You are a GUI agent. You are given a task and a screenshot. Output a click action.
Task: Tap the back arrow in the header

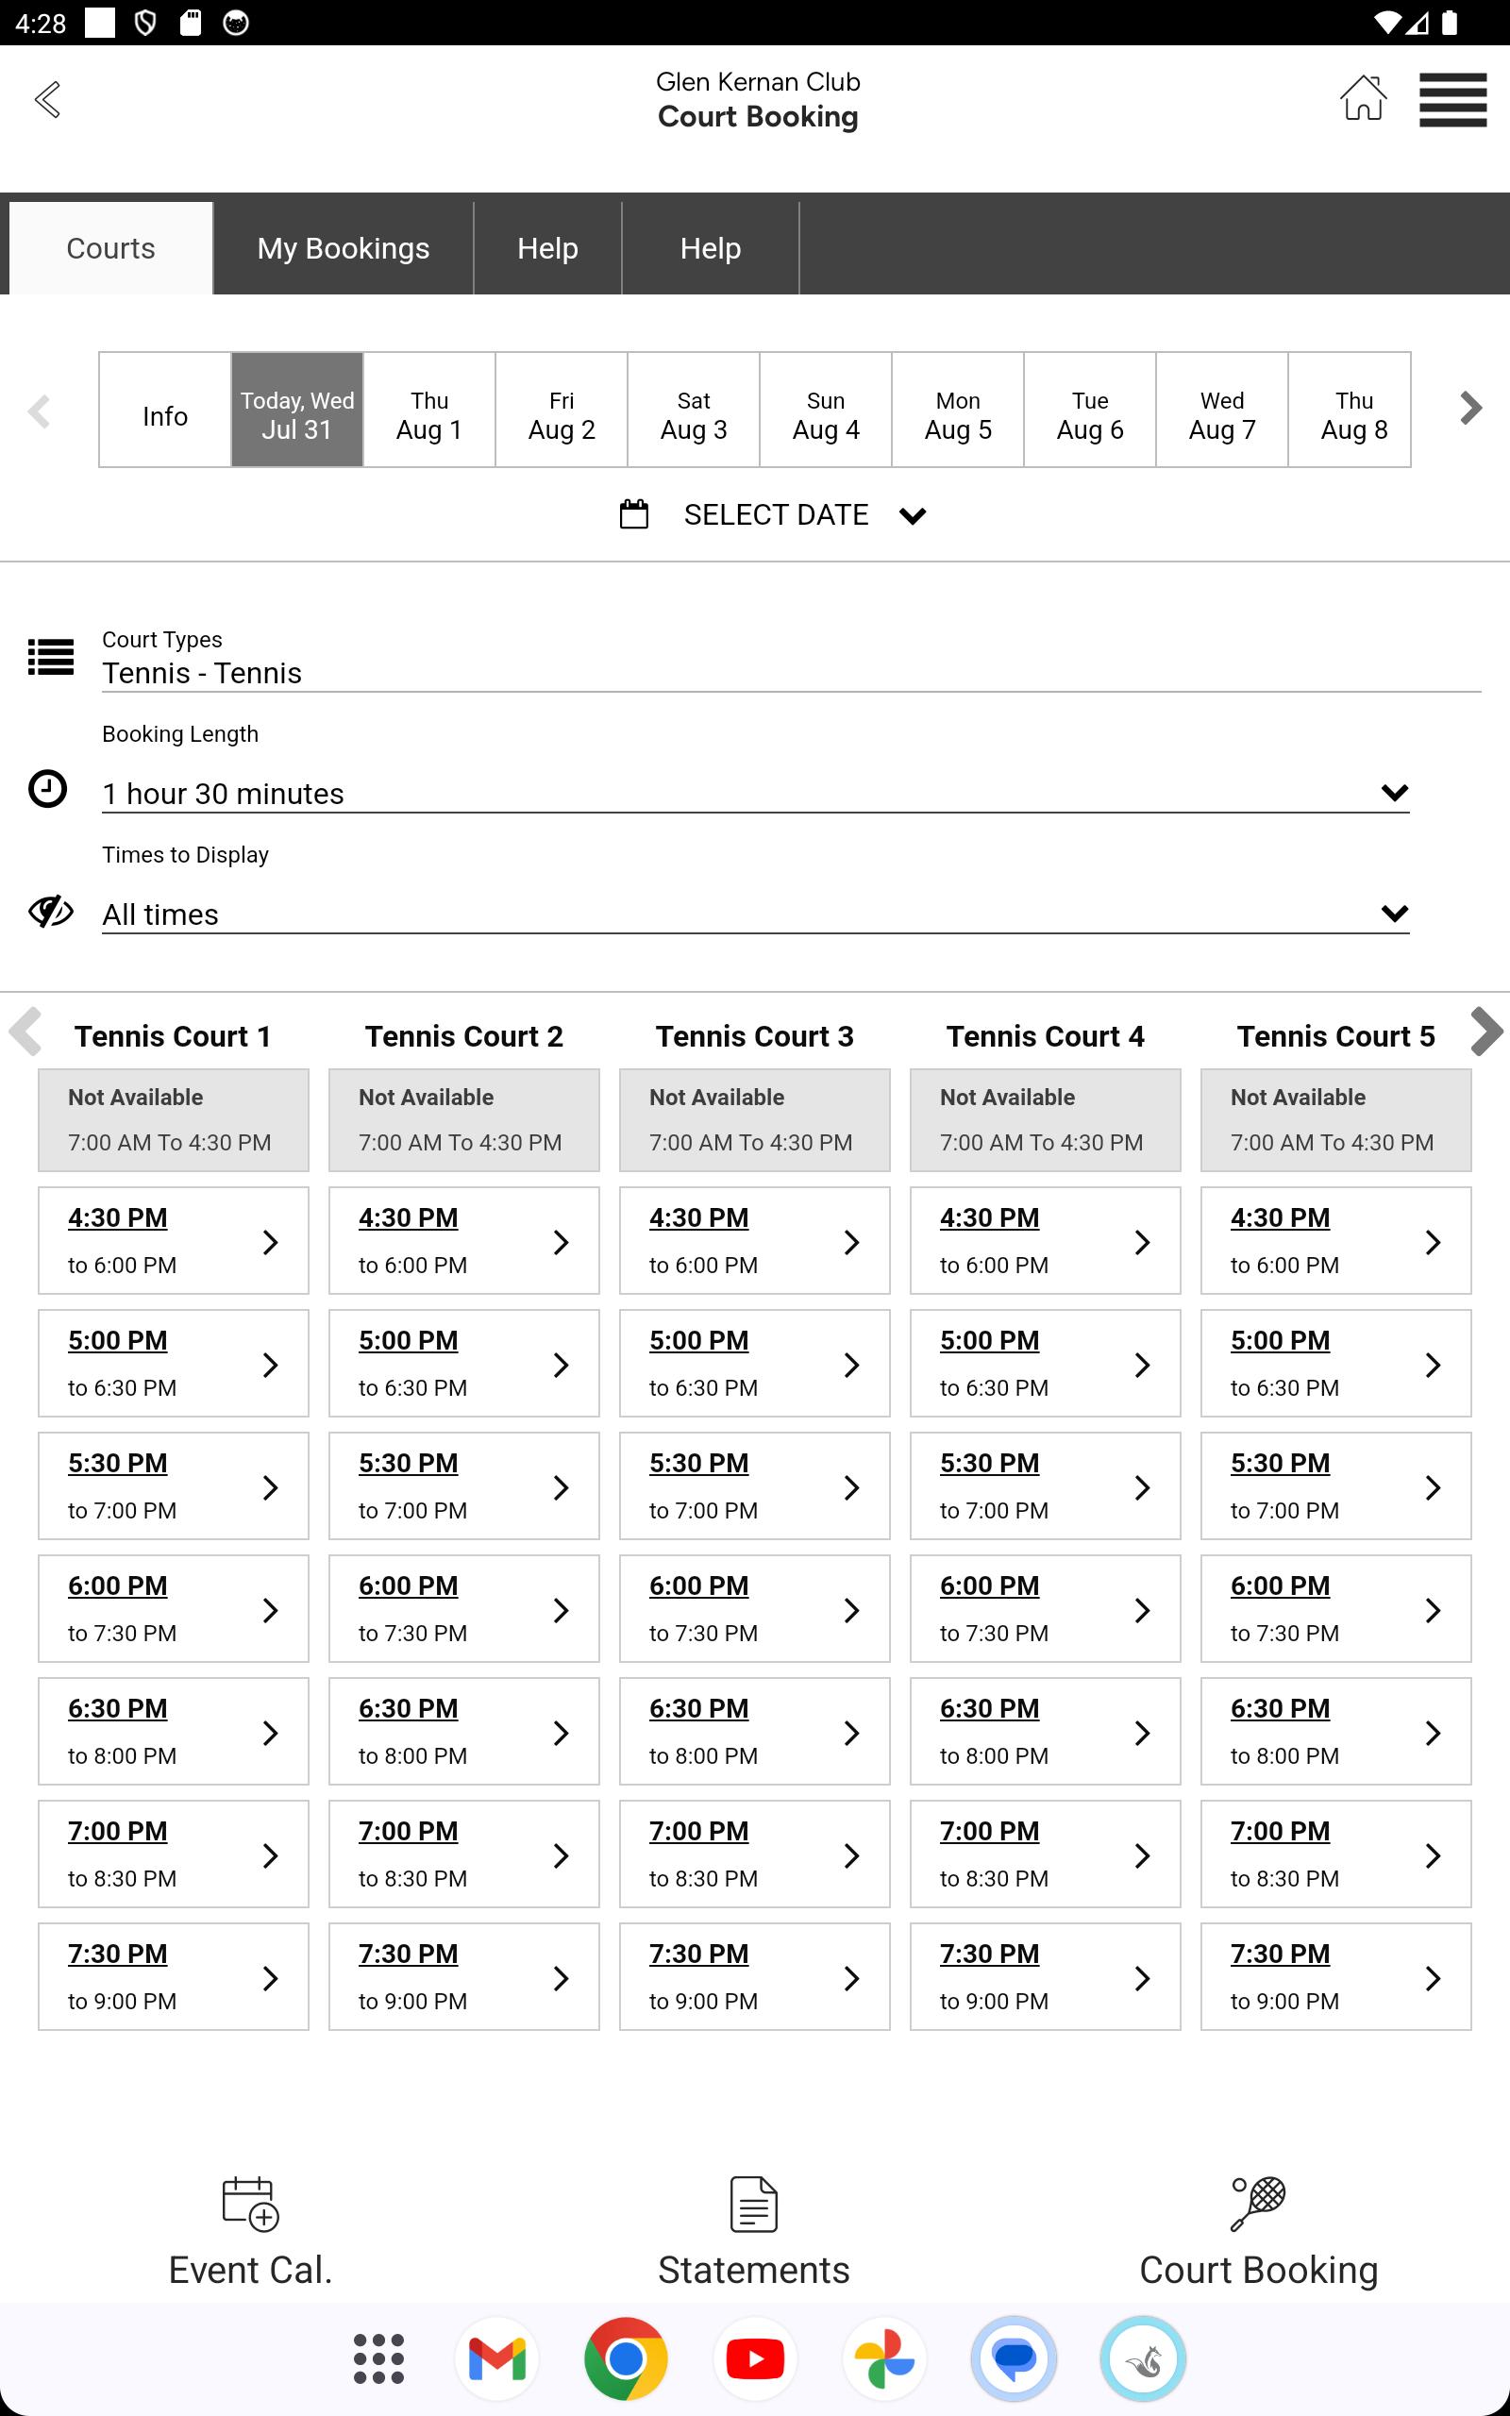(47, 99)
